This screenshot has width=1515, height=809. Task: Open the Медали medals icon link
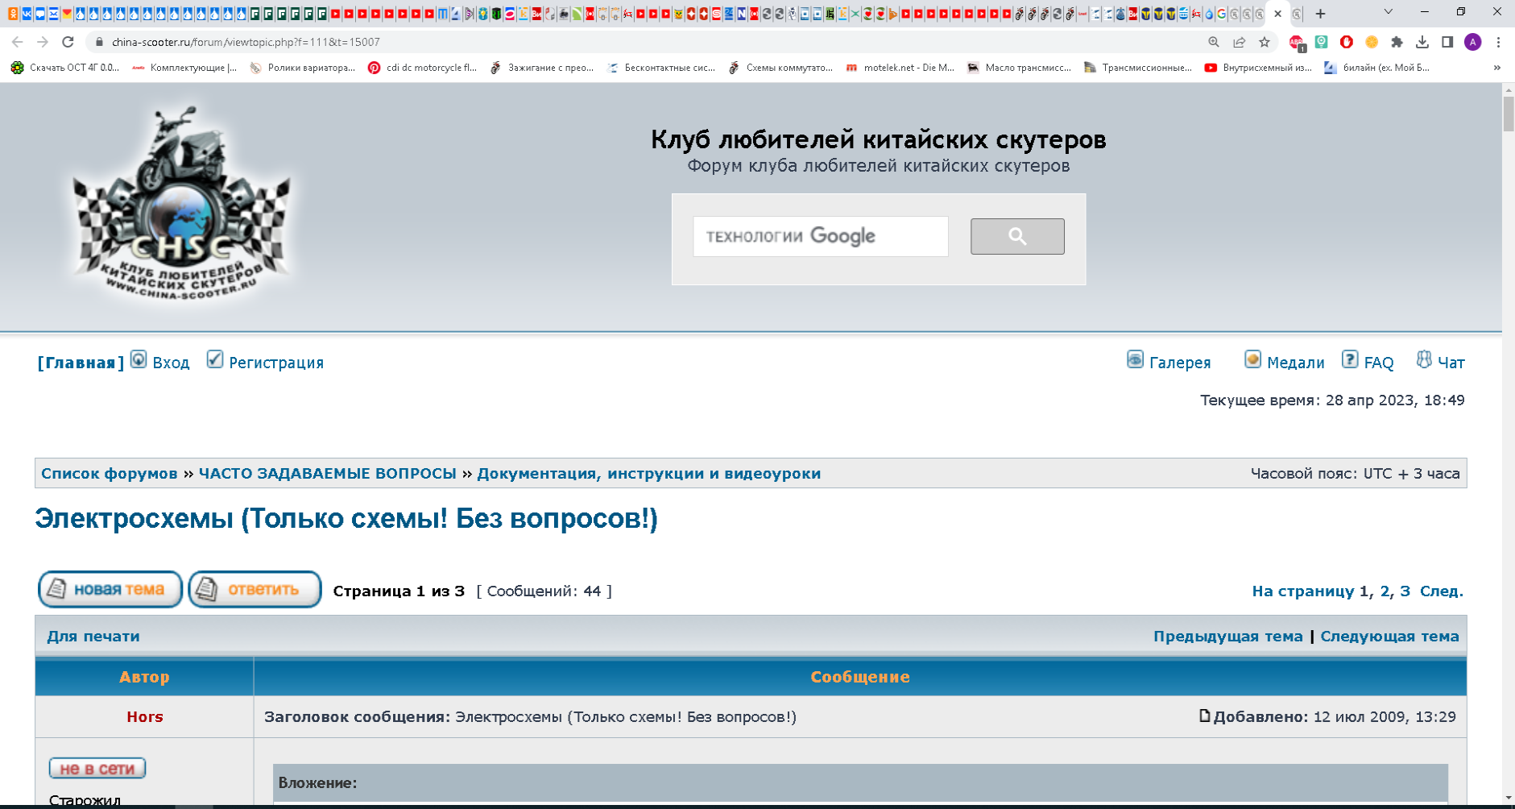click(x=1252, y=359)
